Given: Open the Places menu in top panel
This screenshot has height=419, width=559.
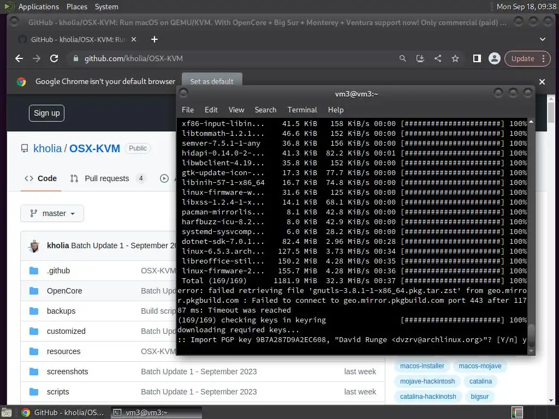Looking at the screenshot, I should click(76, 7).
